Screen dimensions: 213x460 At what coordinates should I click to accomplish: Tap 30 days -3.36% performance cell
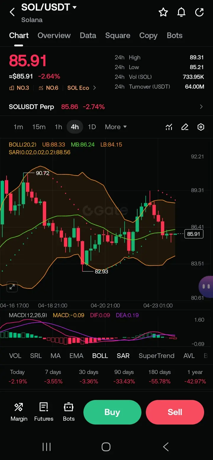tap(89, 377)
